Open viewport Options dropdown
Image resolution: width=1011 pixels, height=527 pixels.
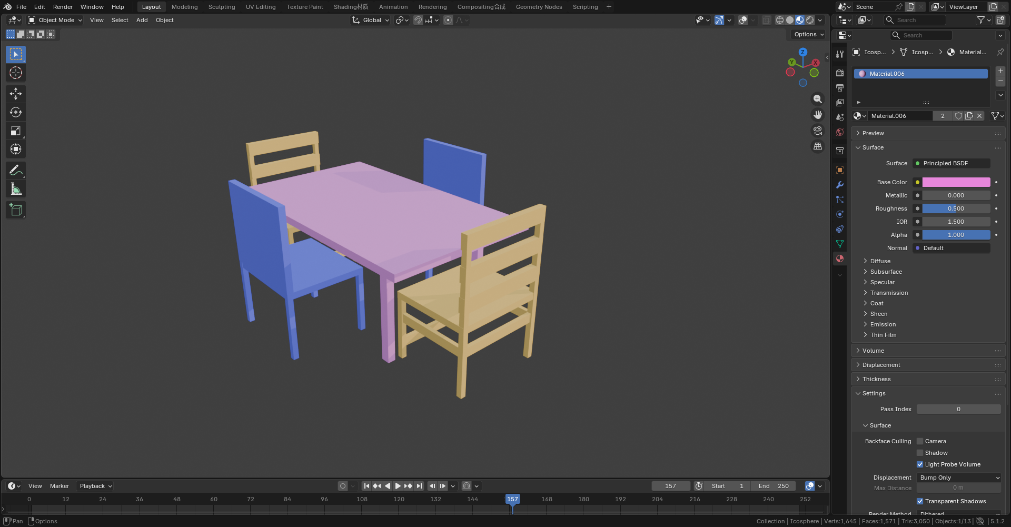coord(809,34)
